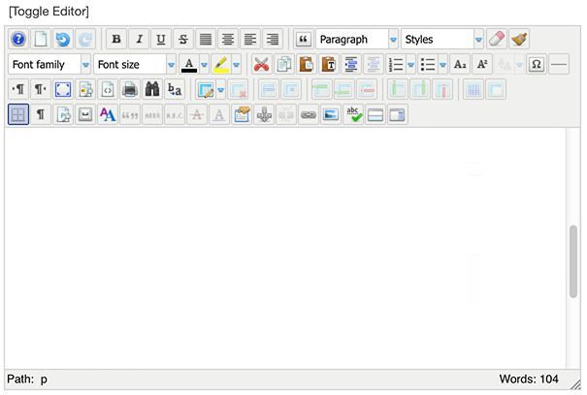Screen dimensions: 587x395
Task: Open the Print icon
Action: tap(130, 89)
